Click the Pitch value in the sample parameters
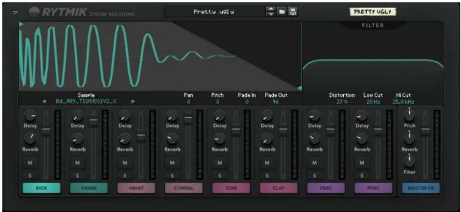 pyautogui.click(x=217, y=102)
